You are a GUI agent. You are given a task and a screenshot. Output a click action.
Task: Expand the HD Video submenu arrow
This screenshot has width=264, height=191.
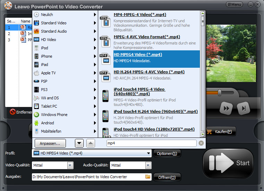pos(95,40)
